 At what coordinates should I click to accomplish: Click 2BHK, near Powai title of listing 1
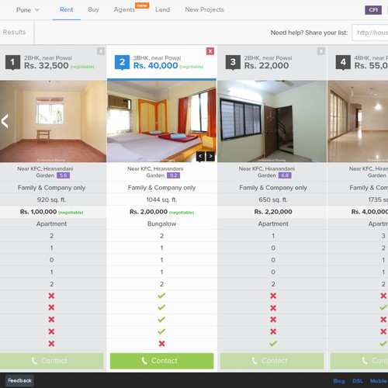point(48,58)
